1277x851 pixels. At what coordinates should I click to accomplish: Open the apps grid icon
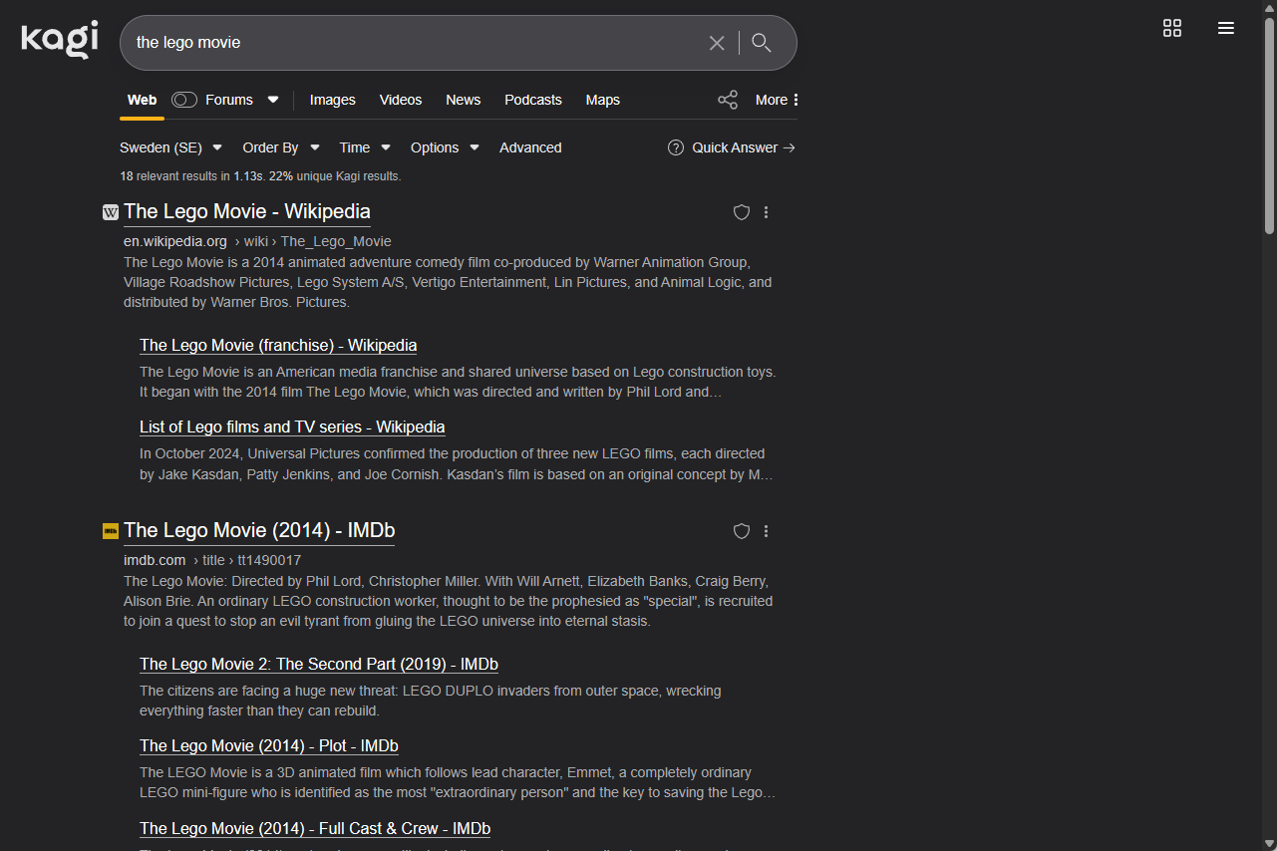tap(1172, 28)
